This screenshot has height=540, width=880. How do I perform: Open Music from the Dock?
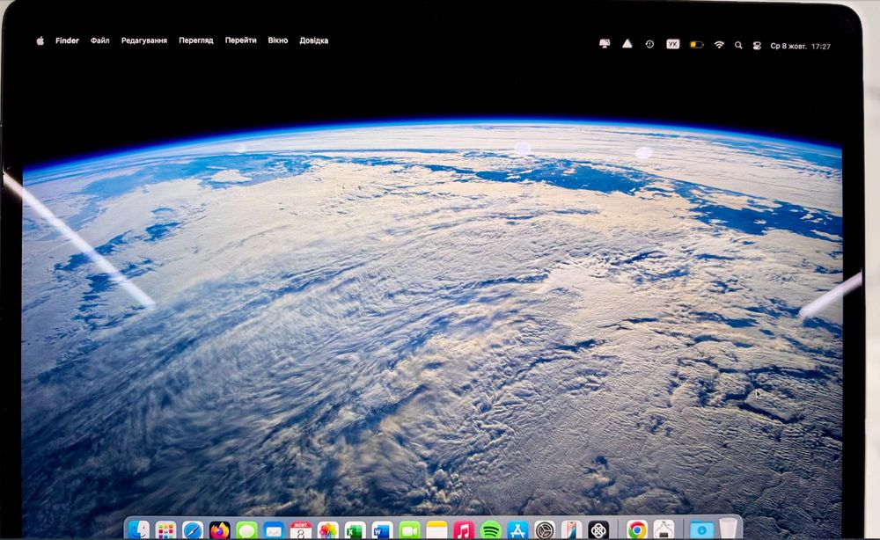[464, 530]
